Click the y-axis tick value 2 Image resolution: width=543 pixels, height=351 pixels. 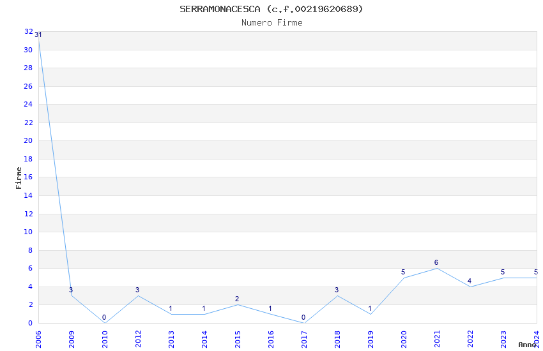[x=31, y=304]
